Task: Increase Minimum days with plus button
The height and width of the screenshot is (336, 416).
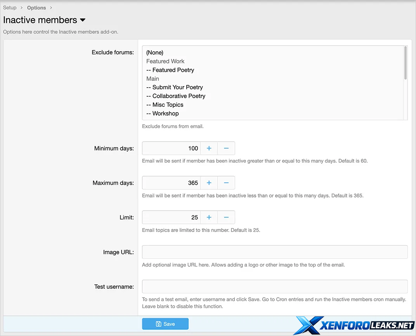Action: tap(209, 148)
